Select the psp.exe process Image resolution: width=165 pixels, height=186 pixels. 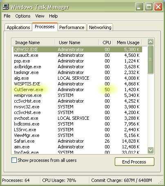tap(78, 61)
